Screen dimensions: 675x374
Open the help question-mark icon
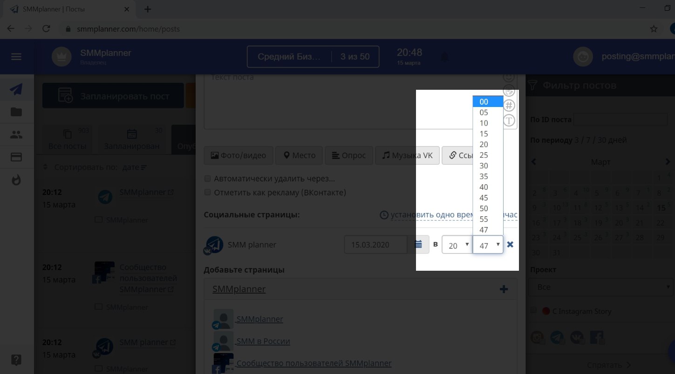(16, 360)
